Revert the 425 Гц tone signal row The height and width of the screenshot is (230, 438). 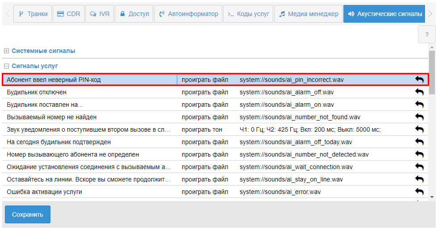(419, 129)
